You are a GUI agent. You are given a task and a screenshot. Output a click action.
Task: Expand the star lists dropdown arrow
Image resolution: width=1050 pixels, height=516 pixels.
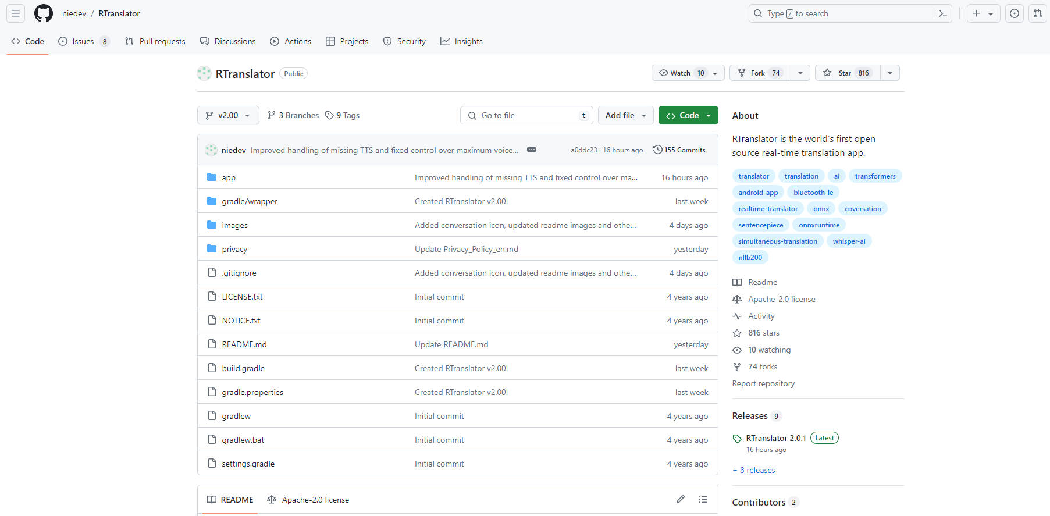pyautogui.click(x=890, y=73)
